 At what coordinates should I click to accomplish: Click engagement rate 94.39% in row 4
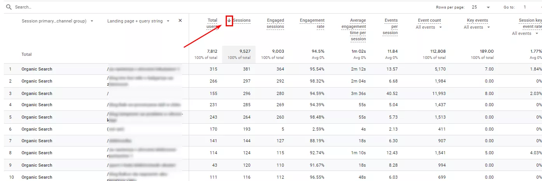coord(317,105)
